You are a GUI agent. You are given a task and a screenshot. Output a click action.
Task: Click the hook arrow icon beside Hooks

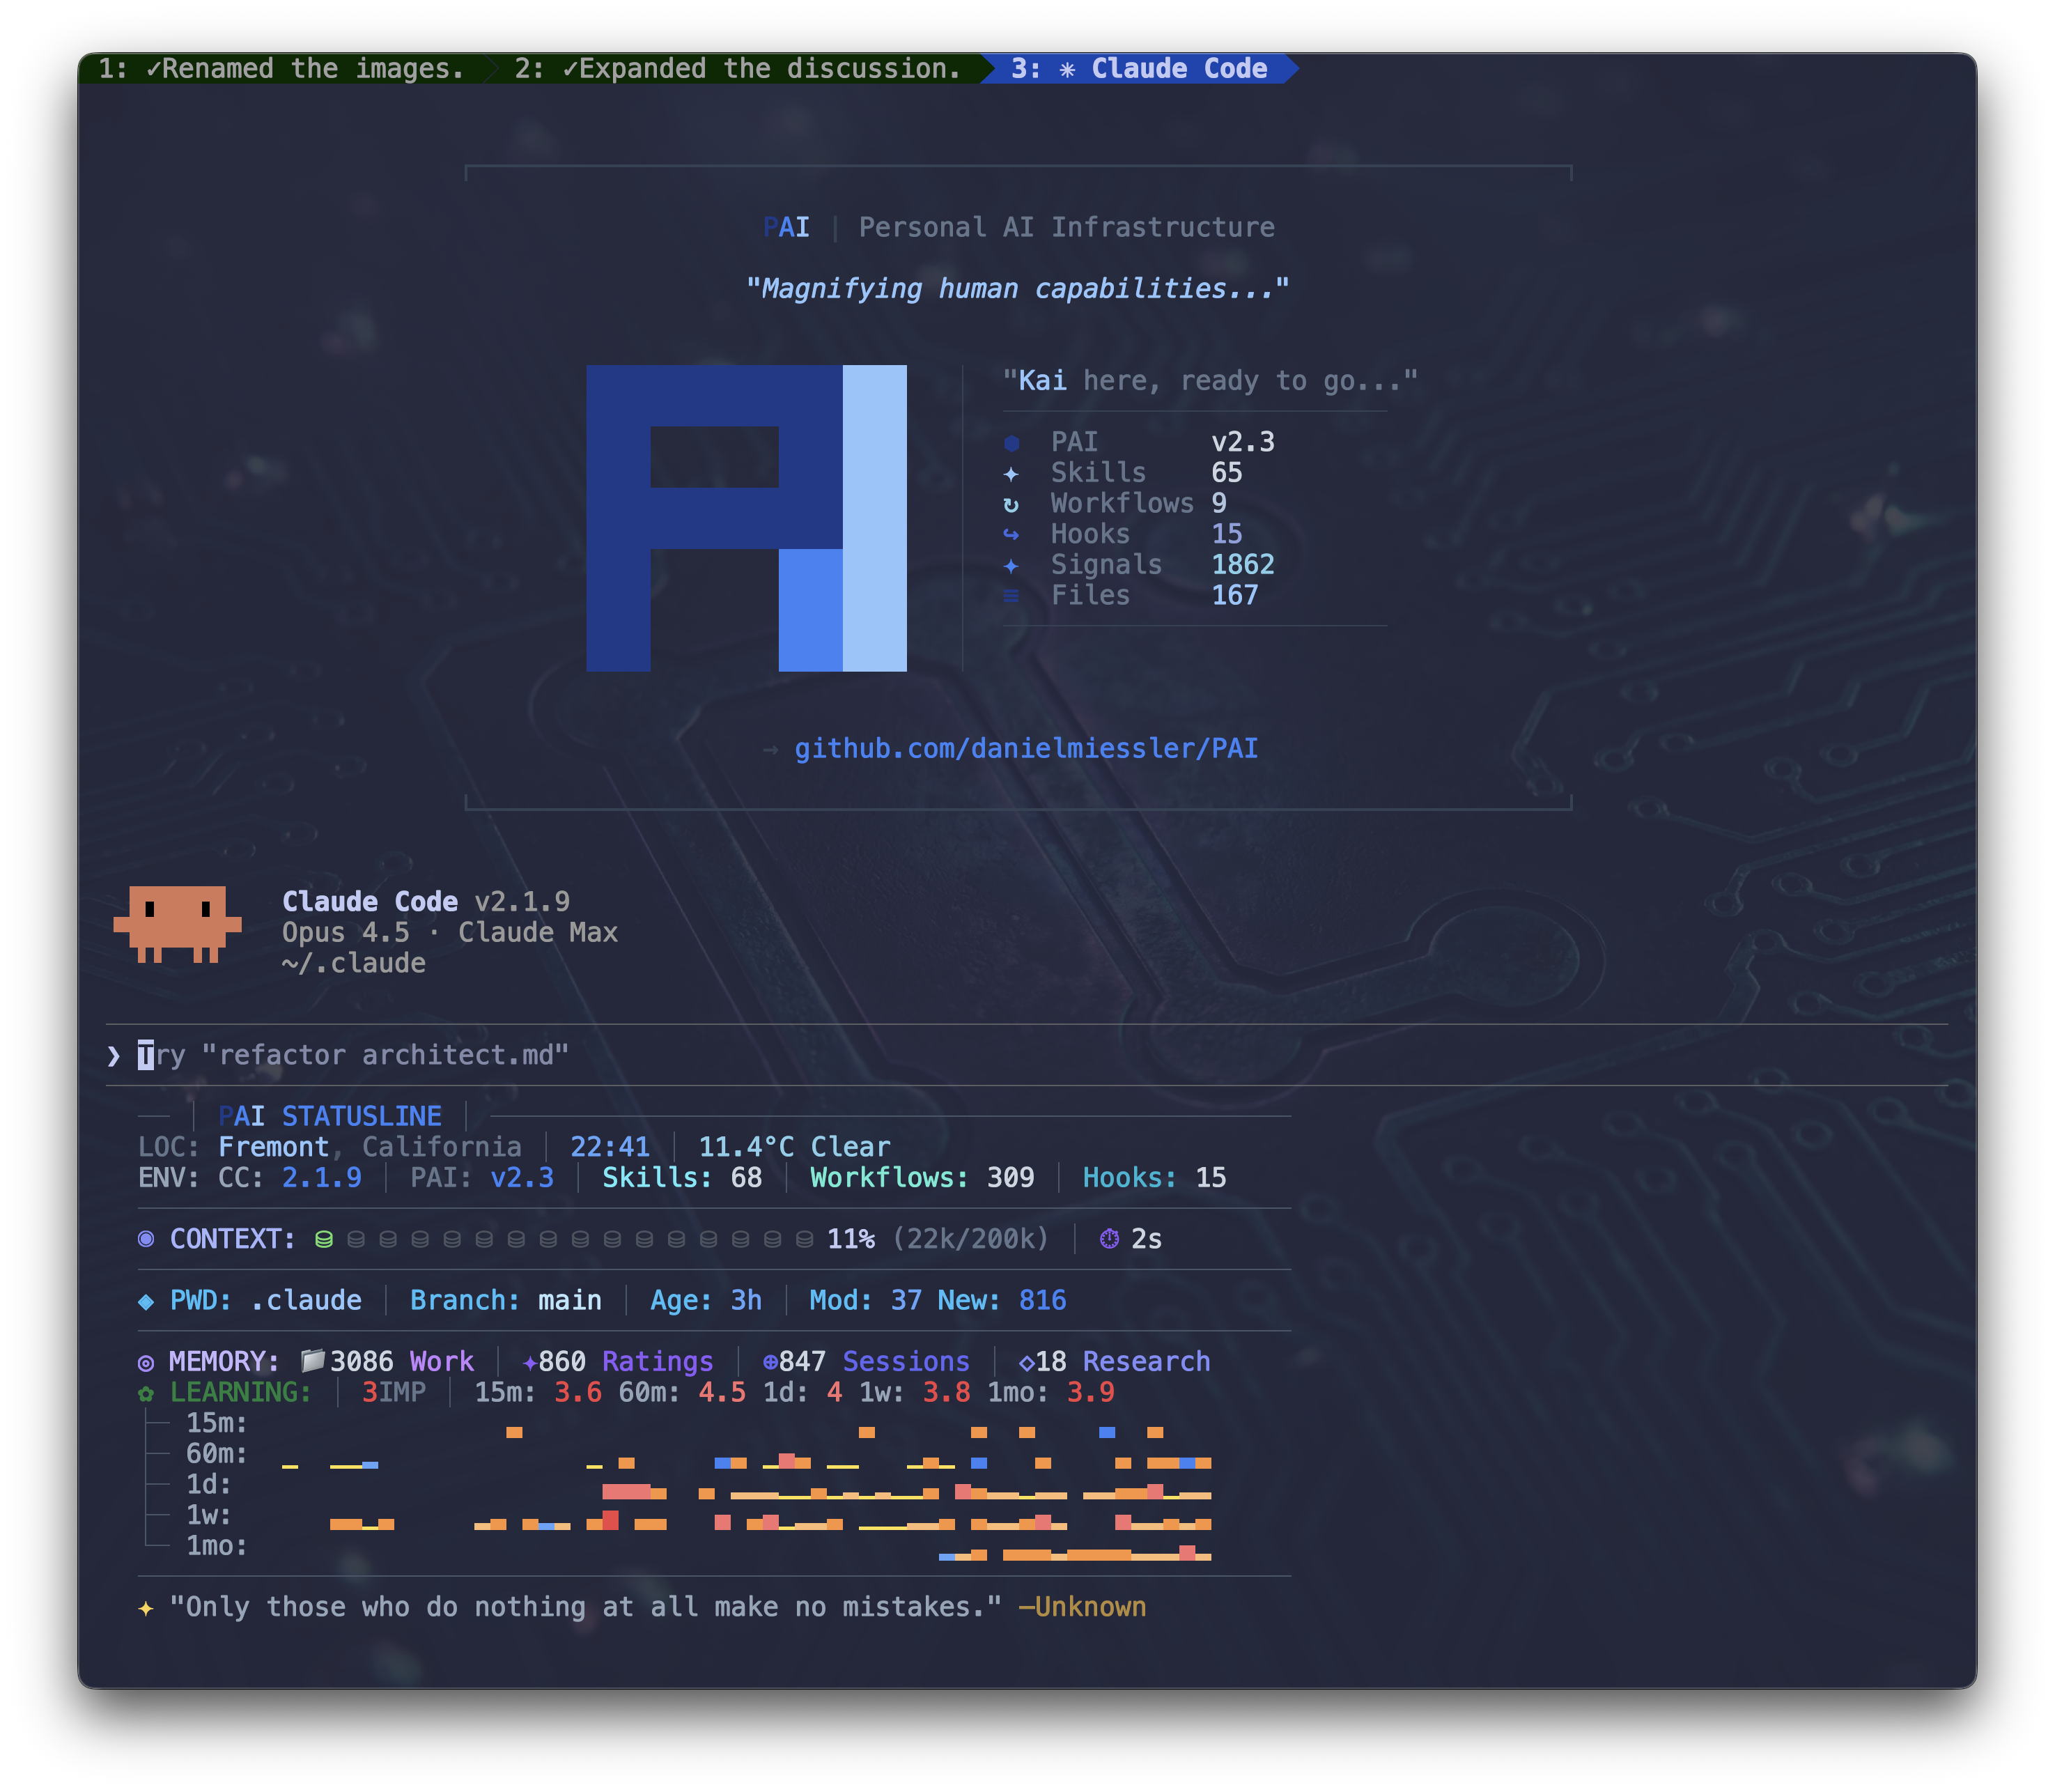(x=1011, y=535)
